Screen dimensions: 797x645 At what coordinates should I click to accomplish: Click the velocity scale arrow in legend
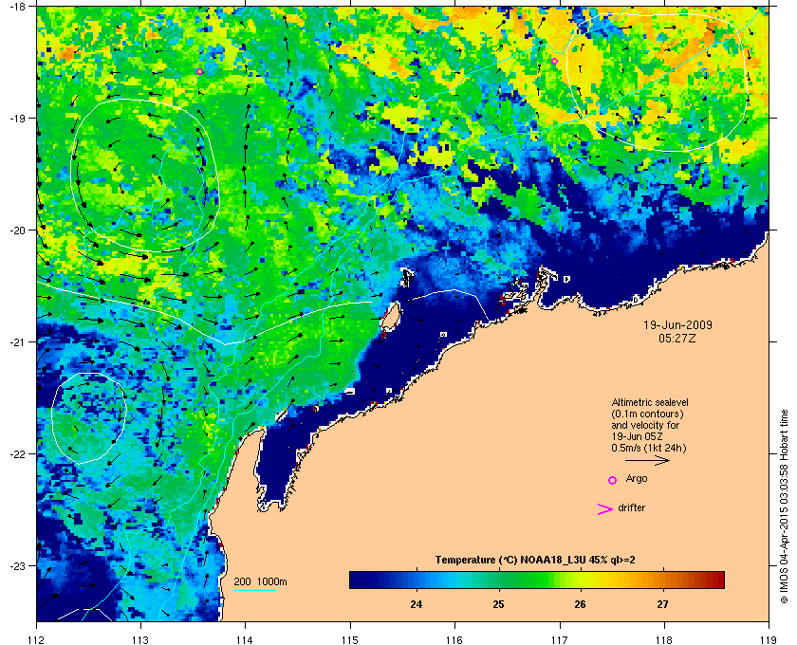tap(647, 460)
